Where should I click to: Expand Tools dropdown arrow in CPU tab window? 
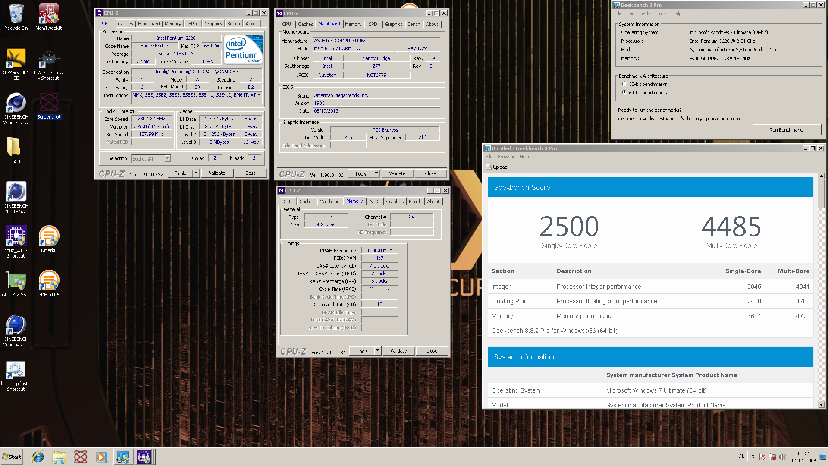pos(196,173)
